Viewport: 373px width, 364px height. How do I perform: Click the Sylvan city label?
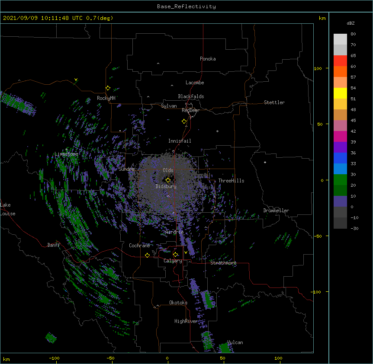tap(169, 106)
